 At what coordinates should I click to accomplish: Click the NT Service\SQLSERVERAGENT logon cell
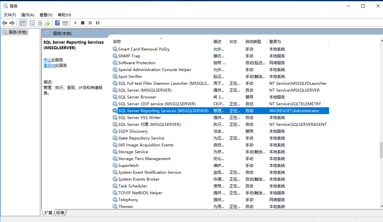[298, 124]
